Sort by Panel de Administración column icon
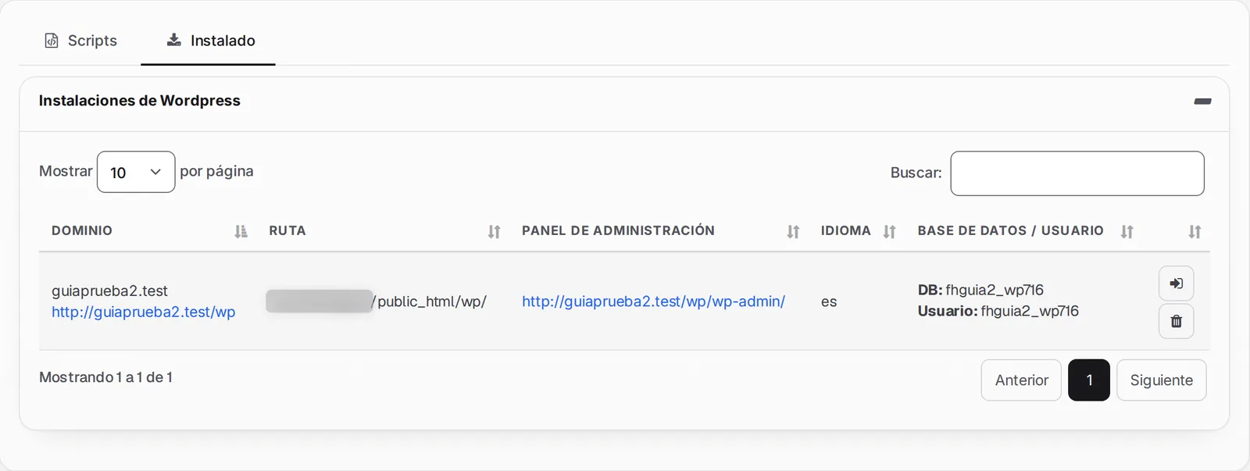The width and height of the screenshot is (1250, 471). (793, 231)
